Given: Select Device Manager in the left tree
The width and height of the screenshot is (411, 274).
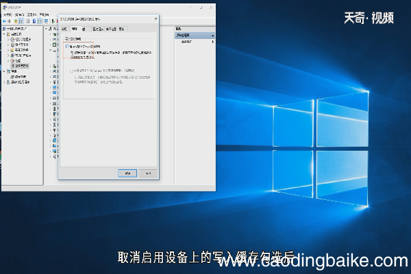Looking at the screenshot, I should 20,66.
